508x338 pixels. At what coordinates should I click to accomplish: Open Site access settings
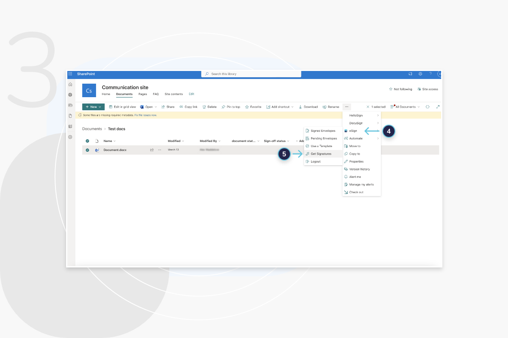coord(428,89)
